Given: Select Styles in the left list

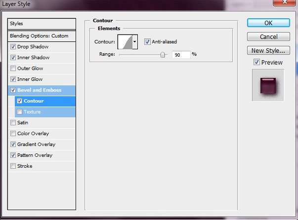Looking at the screenshot, I should (42, 24).
